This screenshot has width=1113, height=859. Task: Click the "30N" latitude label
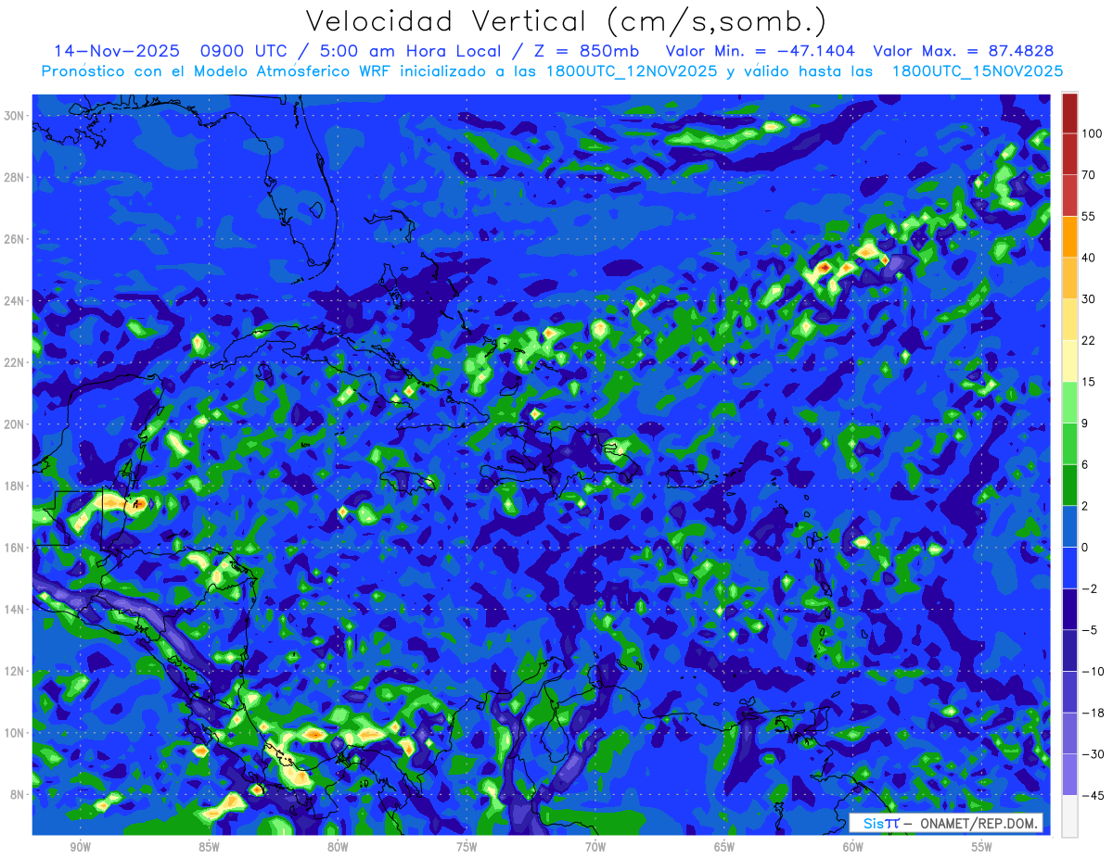pos(14,115)
